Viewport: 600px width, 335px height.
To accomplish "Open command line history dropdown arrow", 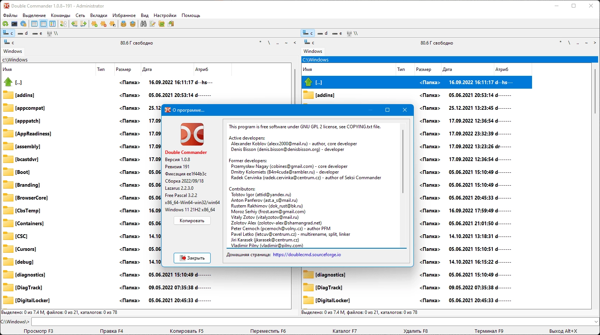I will pyautogui.click(x=596, y=322).
